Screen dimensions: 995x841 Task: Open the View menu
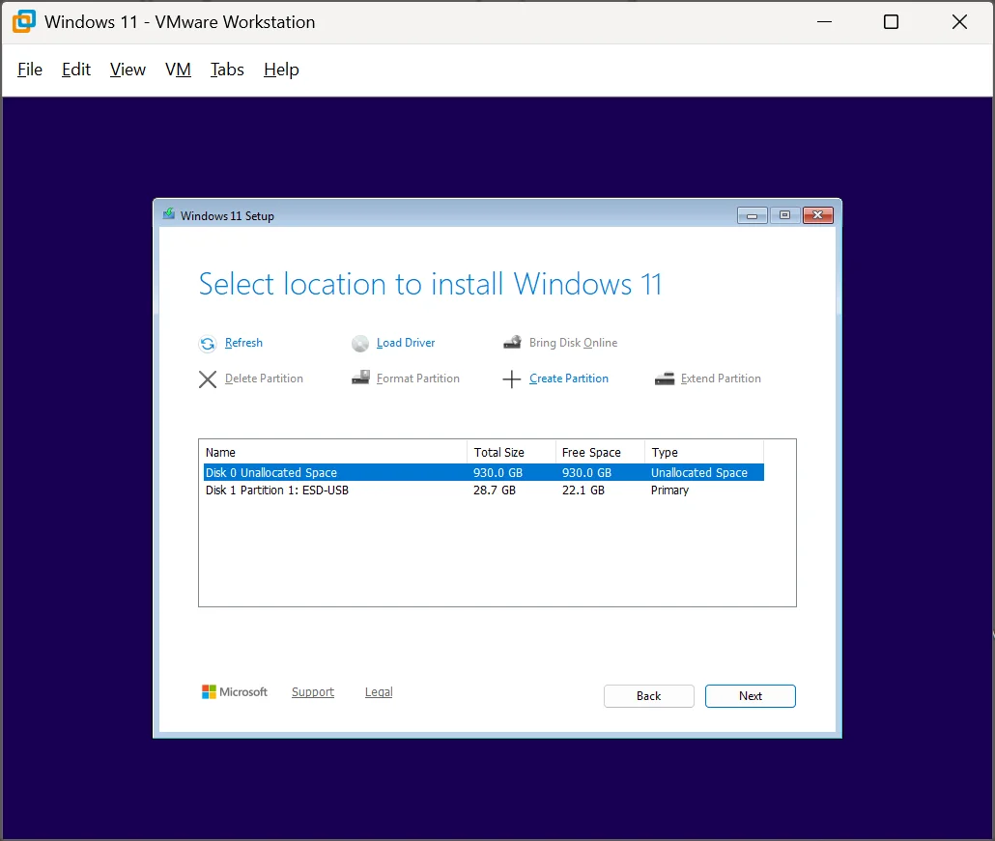click(x=128, y=70)
